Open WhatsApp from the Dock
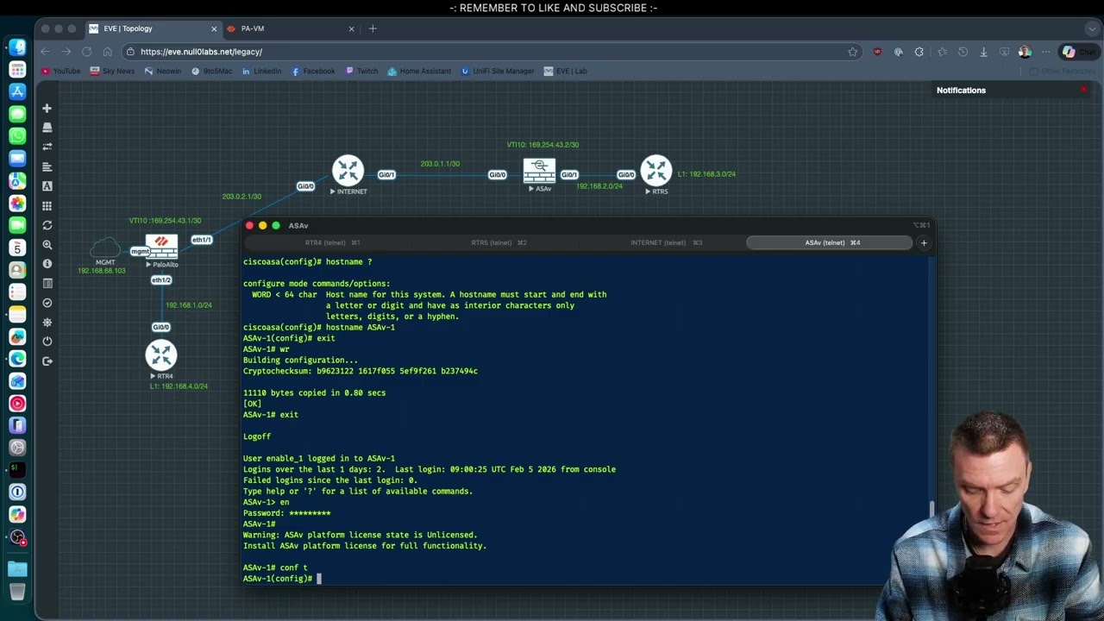The width and height of the screenshot is (1104, 621). coord(17,136)
